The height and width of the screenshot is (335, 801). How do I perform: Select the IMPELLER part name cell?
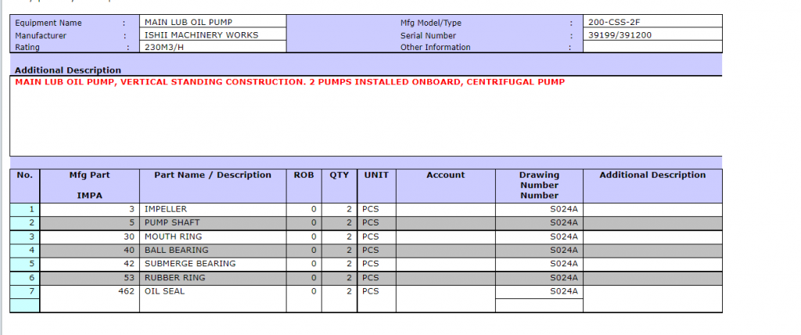pyautogui.click(x=213, y=210)
